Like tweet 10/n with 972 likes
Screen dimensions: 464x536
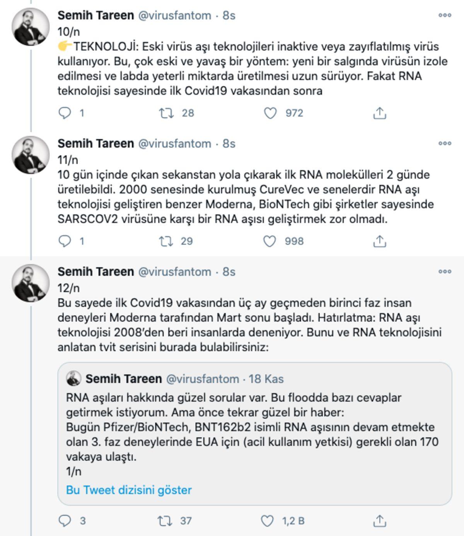click(x=270, y=113)
